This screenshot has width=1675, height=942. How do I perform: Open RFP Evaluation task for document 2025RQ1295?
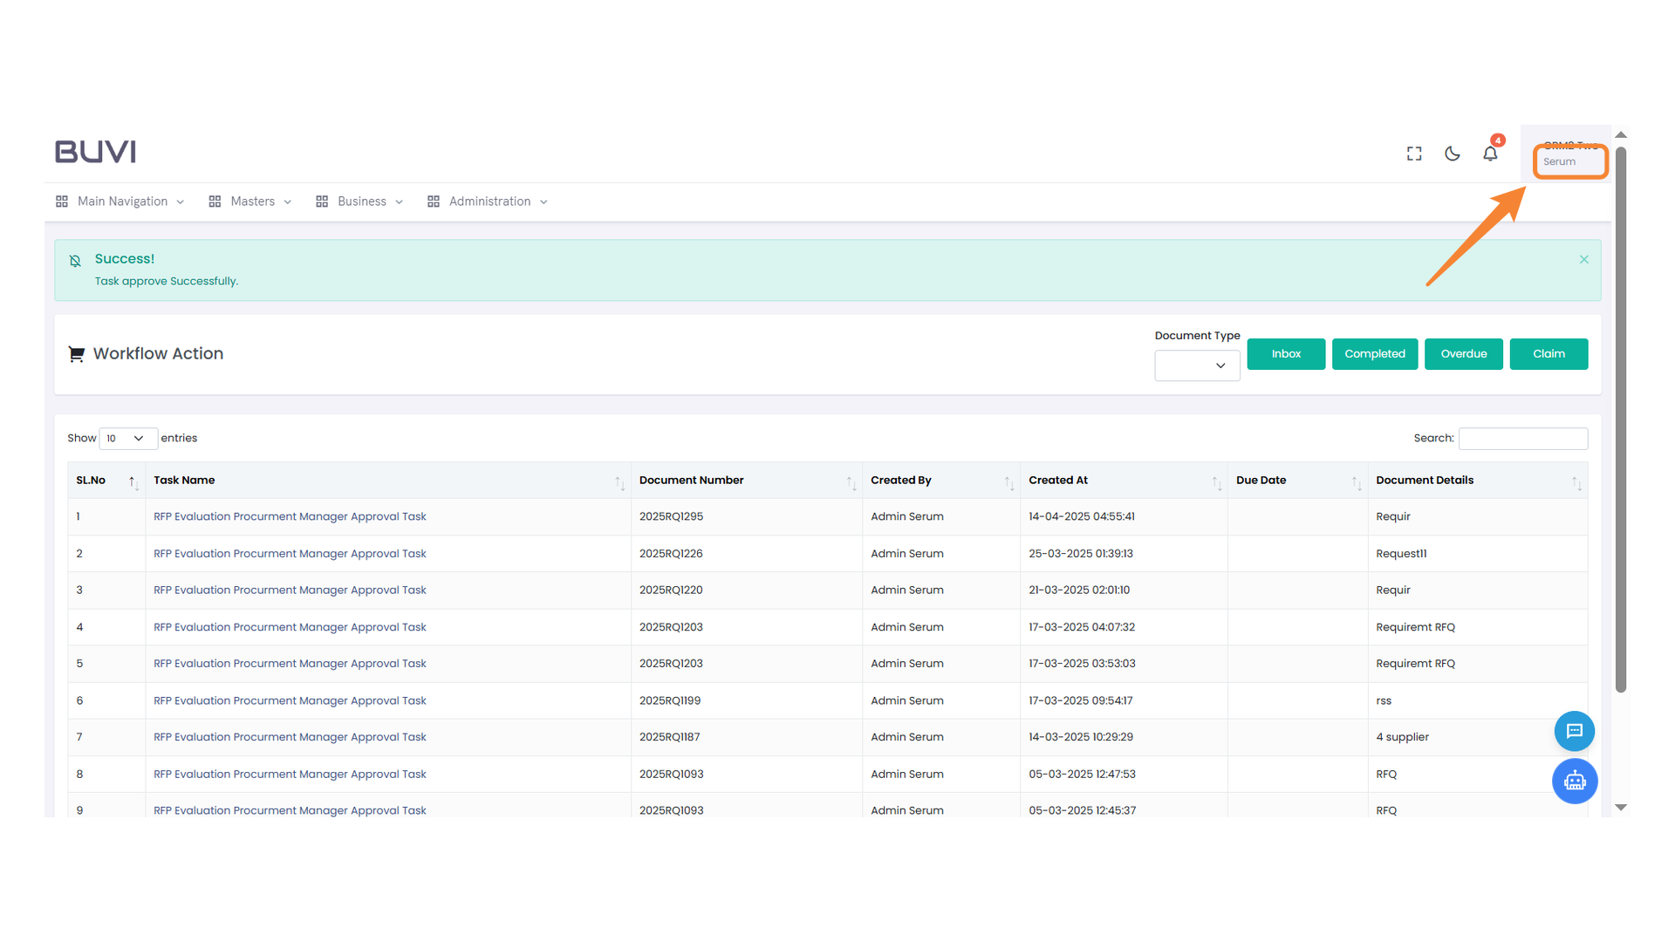[x=290, y=516]
